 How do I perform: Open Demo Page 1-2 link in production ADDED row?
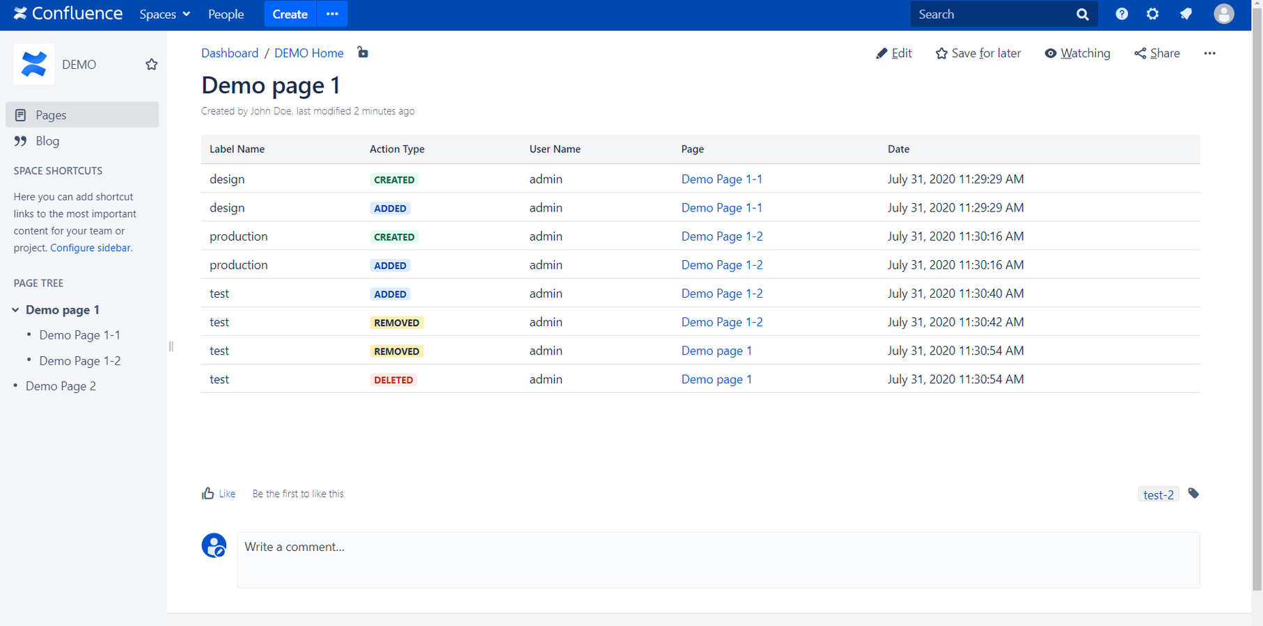pos(722,265)
